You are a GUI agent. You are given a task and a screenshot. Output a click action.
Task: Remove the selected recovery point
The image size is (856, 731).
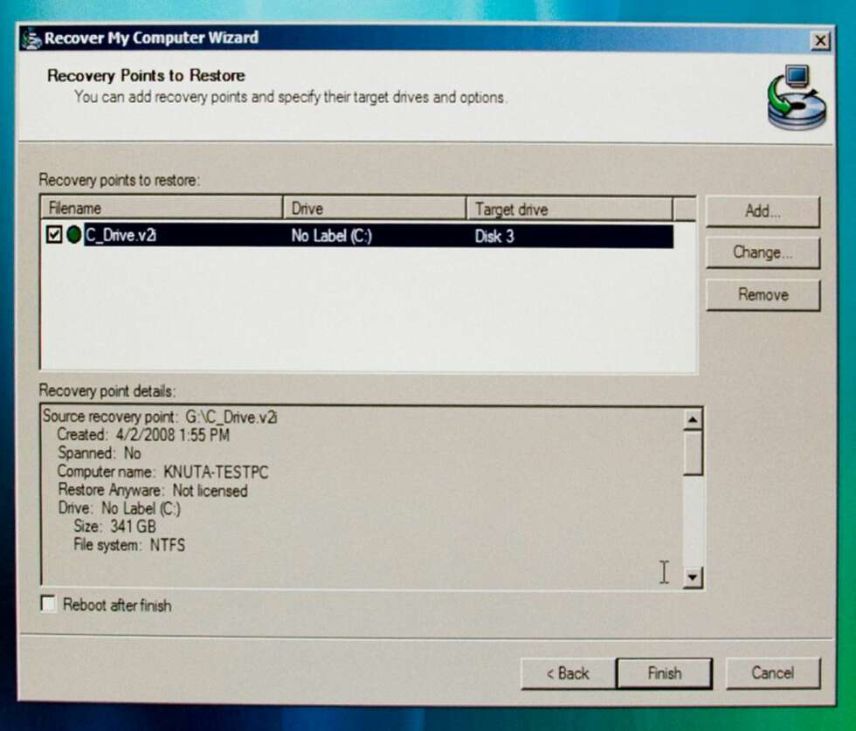763,295
